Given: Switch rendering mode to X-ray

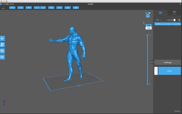Looking at the screenshot, I should [x=148, y=28].
